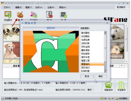Select 静态随机 template
This screenshot has height=101, width=131.
pos(92,33)
